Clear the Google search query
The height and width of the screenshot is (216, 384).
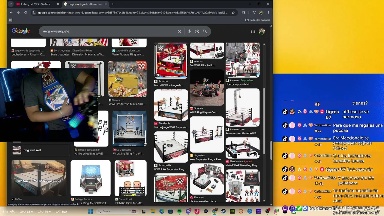[x=179, y=31]
